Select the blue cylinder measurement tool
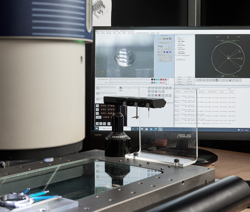250x212 pixels. tap(168, 52)
